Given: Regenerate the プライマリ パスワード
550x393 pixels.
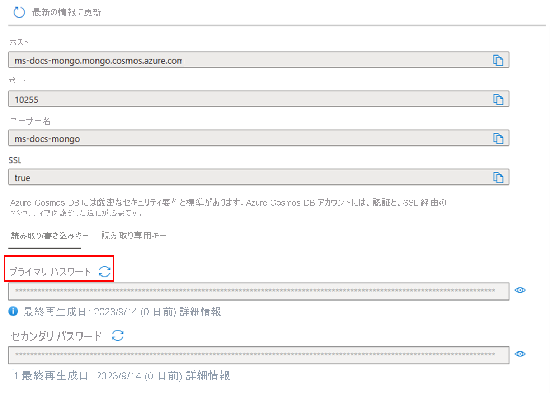Looking at the screenshot, I should [x=104, y=272].
